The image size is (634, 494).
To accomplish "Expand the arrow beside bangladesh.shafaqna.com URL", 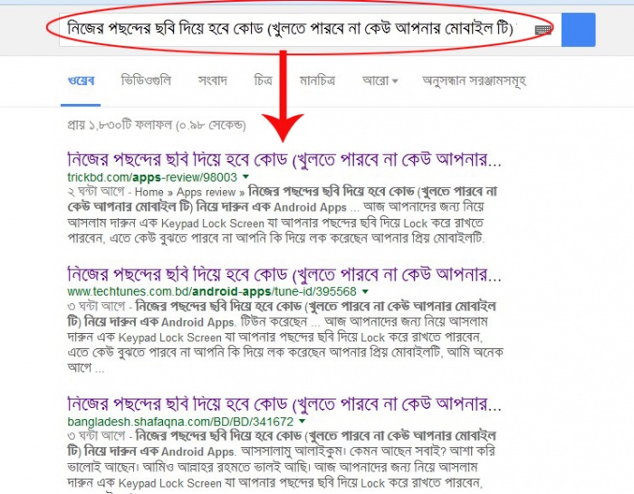I will point(302,422).
